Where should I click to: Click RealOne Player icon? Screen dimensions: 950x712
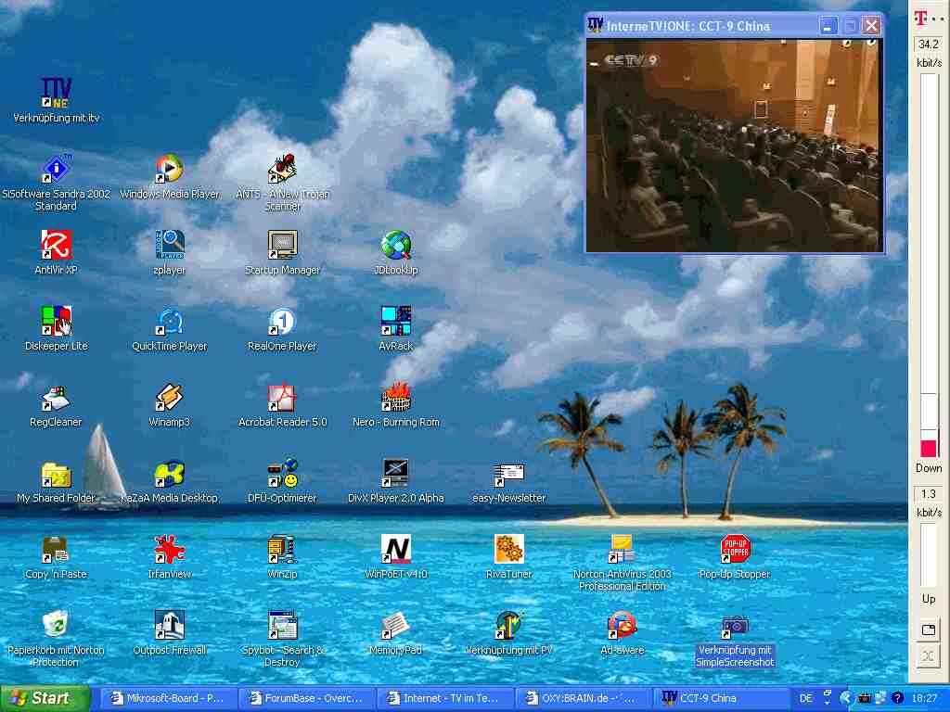[x=282, y=321]
